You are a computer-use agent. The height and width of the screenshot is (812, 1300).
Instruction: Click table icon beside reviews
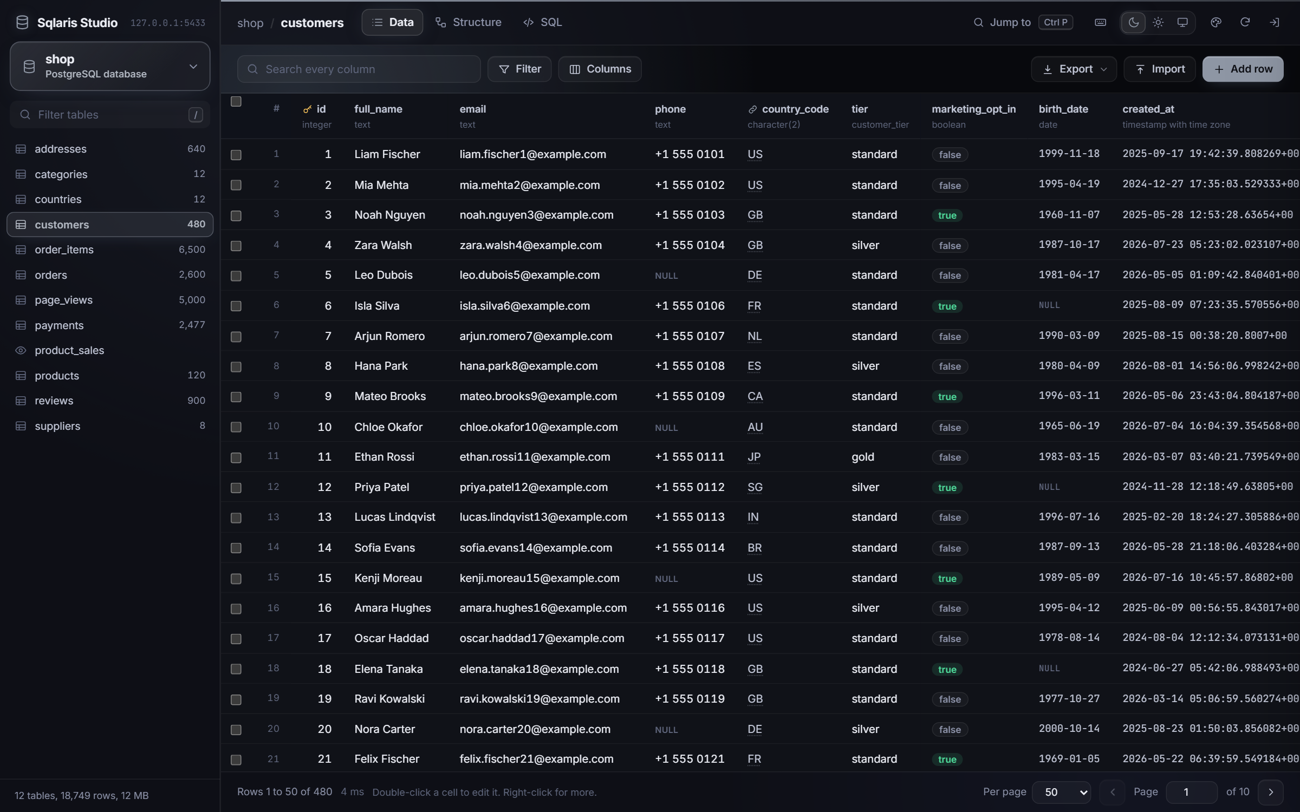click(21, 401)
